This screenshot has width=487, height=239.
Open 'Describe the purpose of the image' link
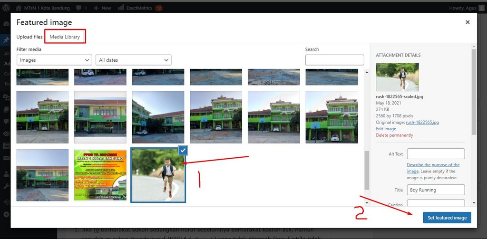(433, 168)
